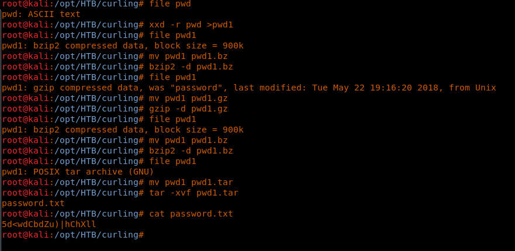The width and height of the screenshot is (515, 251).
Task: Click the "cat password.txt" command
Action: pos(191,214)
